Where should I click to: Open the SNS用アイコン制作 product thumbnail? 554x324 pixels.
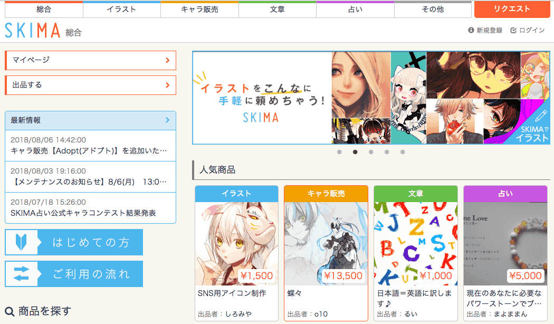click(236, 243)
